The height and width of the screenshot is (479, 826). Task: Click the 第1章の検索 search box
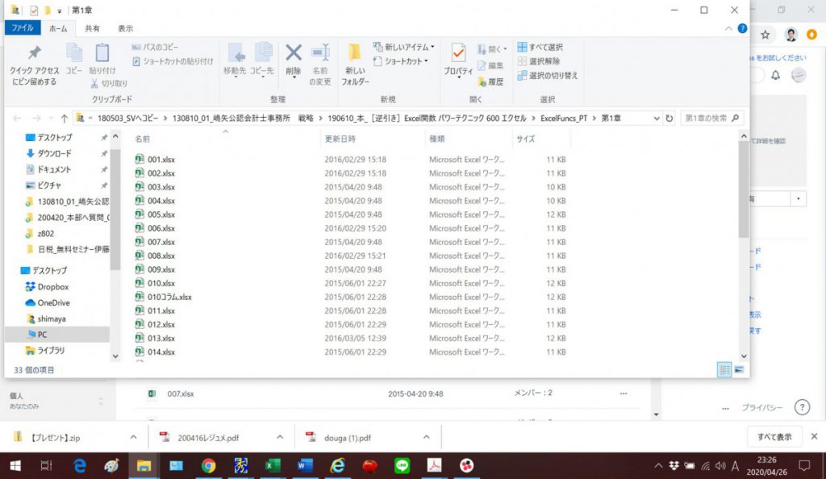(x=711, y=119)
